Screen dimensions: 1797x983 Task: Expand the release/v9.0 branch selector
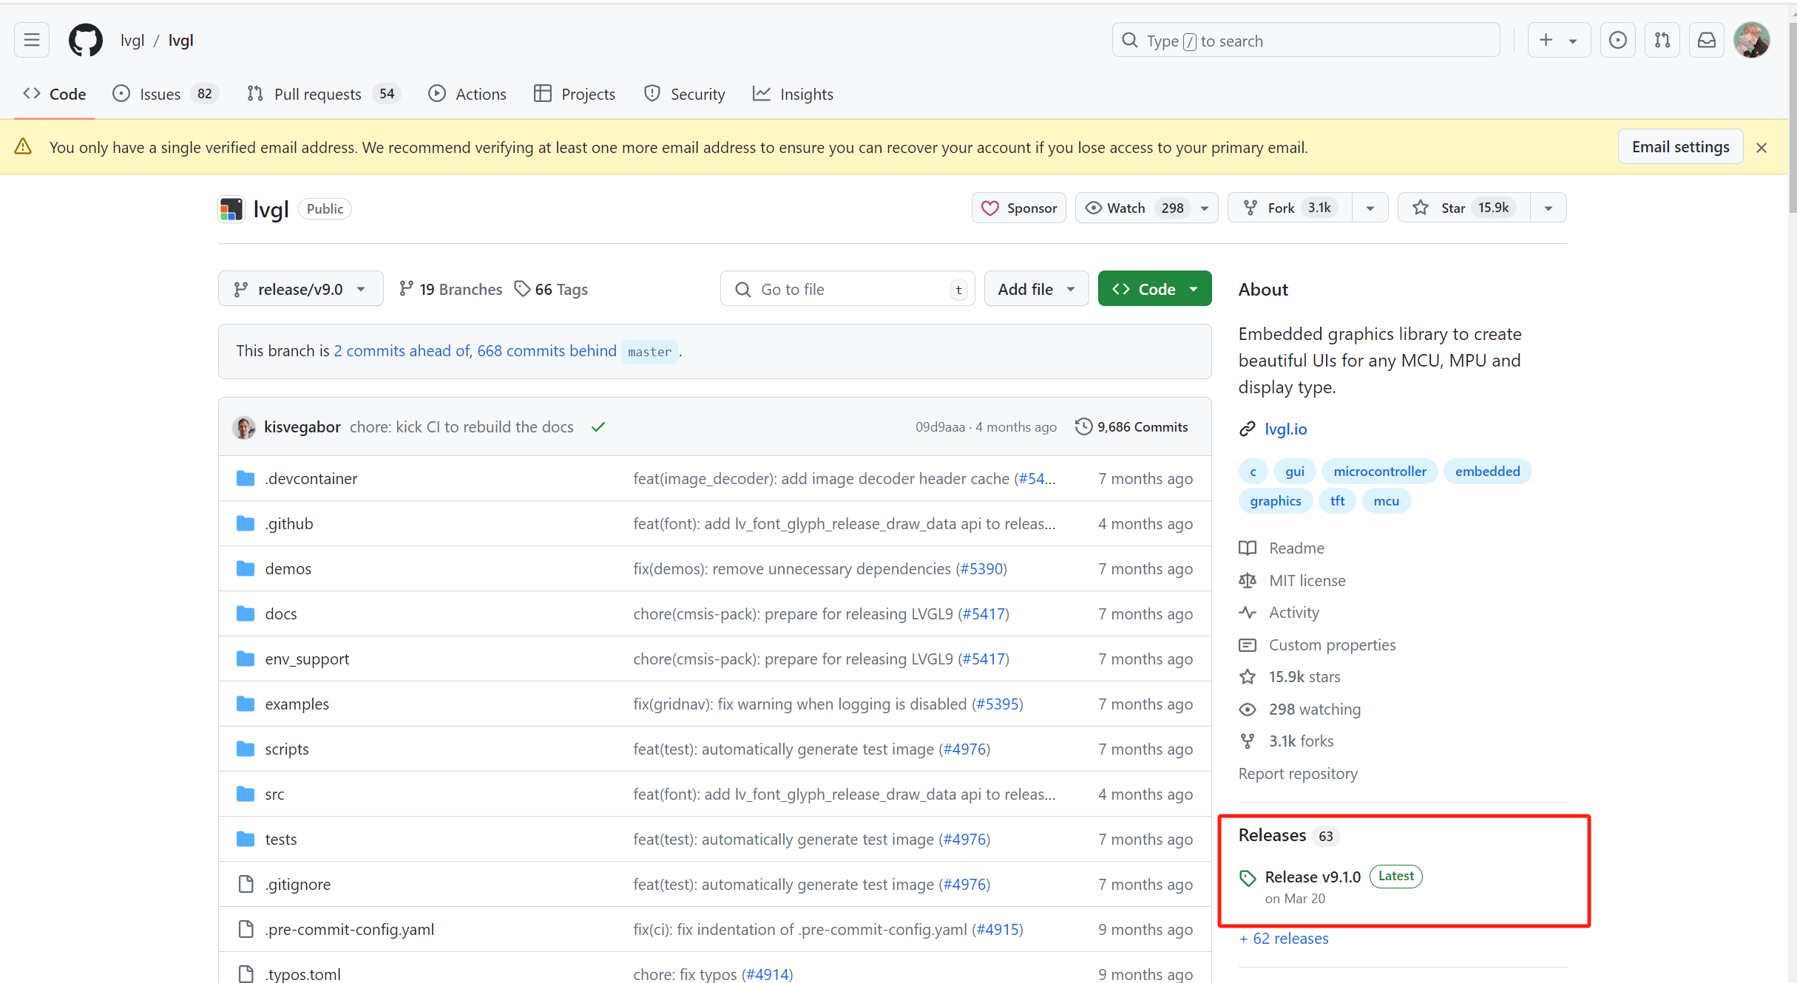(300, 289)
